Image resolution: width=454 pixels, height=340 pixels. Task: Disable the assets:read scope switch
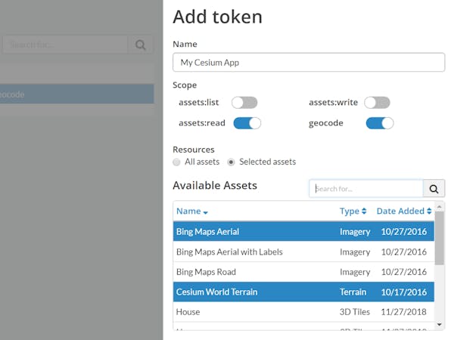tap(247, 123)
